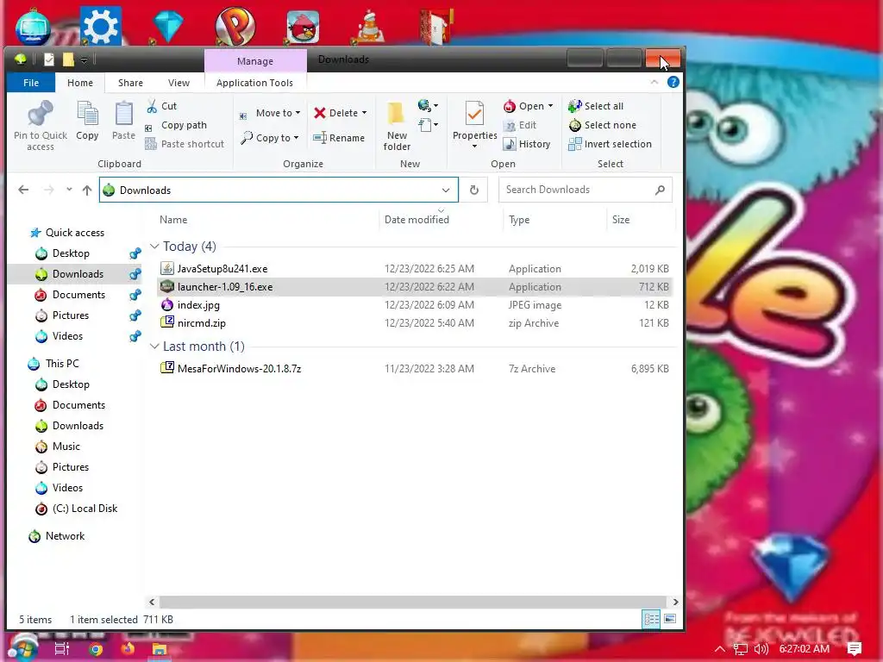The image size is (883, 662).
Task: Open the Start button on taskbar
Action: [22, 648]
